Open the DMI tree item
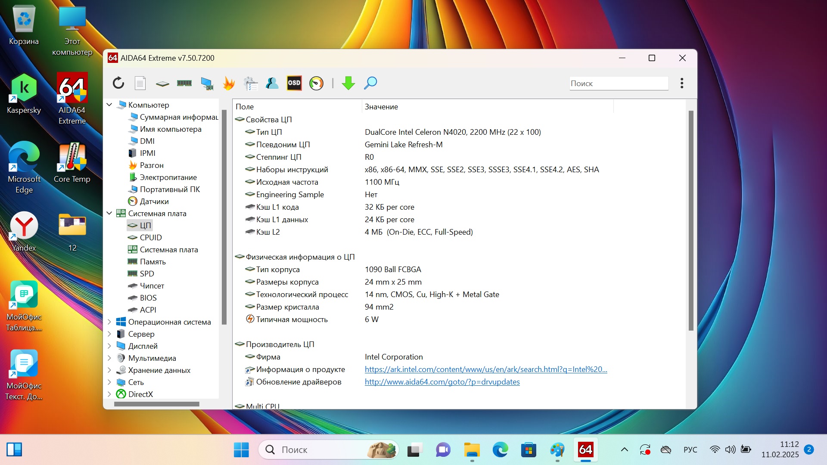The height and width of the screenshot is (465, 827). coord(142,141)
